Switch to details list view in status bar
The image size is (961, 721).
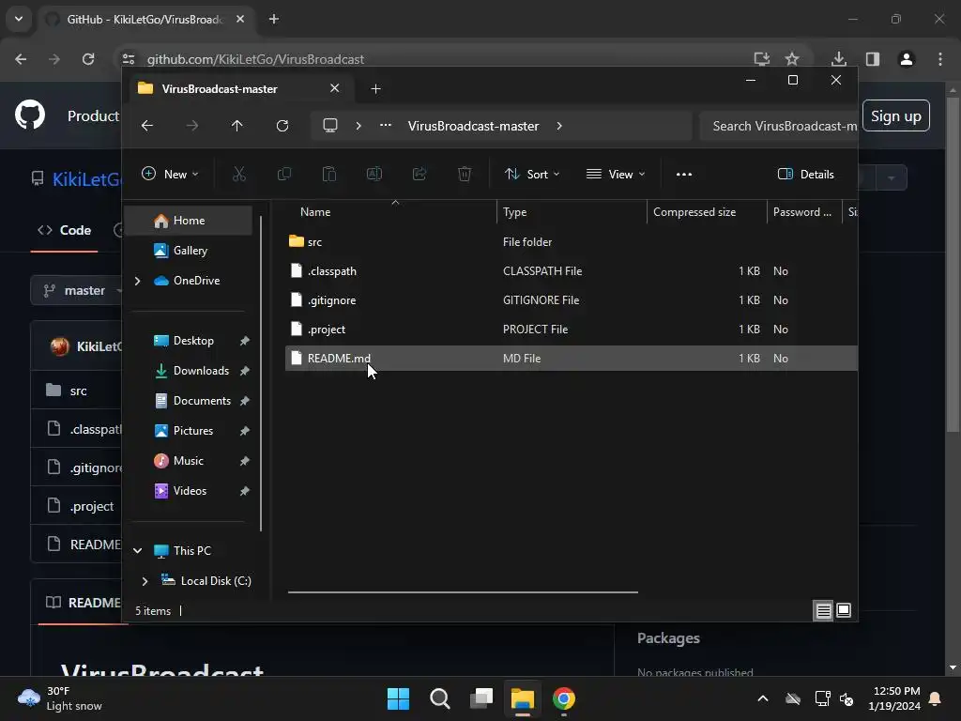point(823,610)
